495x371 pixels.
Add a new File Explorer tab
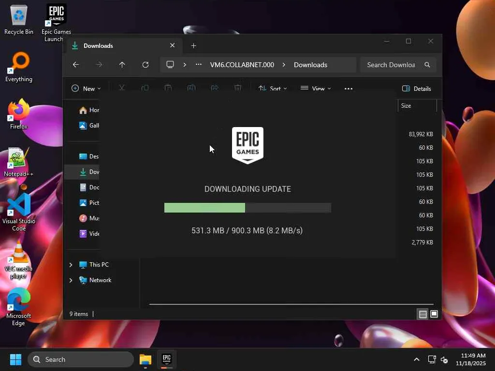(193, 46)
